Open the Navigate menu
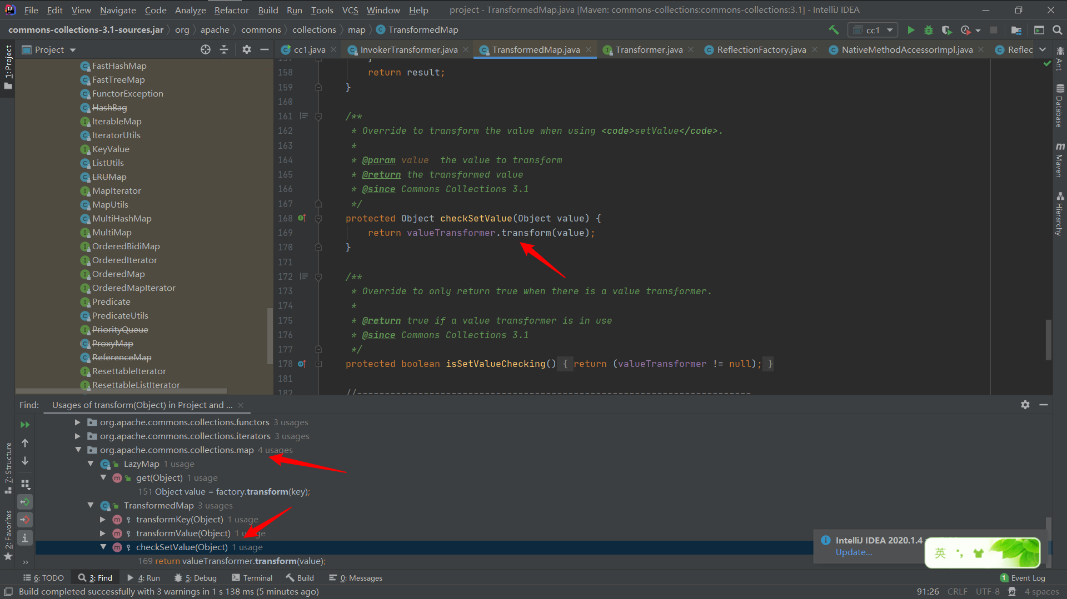The width and height of the screenshot is (1067, 599). (x=118, y=10)
